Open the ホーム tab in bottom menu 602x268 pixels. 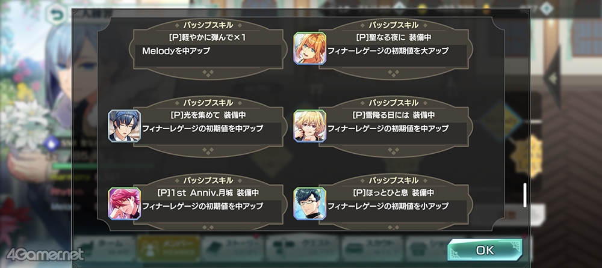point(104,248)
